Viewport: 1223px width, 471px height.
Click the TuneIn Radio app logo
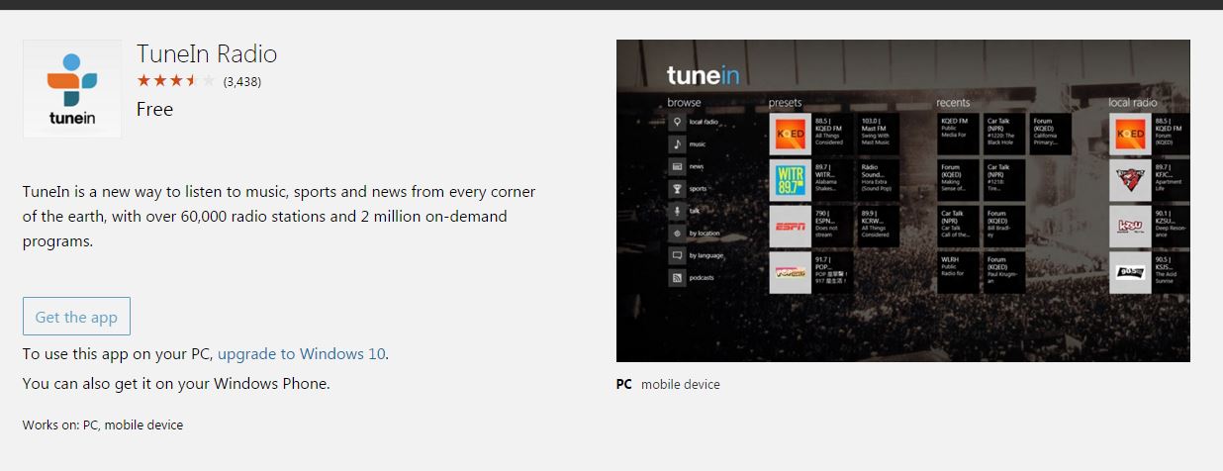pos(71,89)
